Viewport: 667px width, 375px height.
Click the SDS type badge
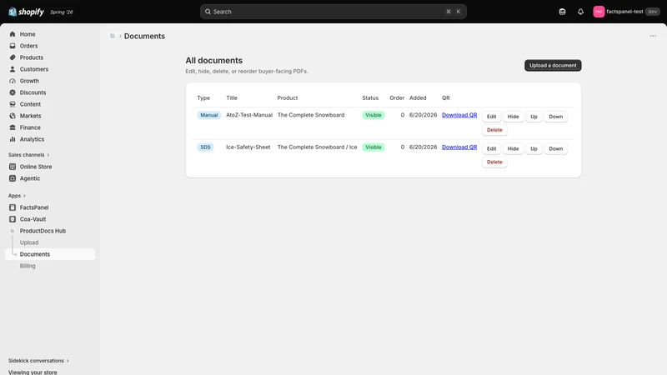(x=205, y=147)
